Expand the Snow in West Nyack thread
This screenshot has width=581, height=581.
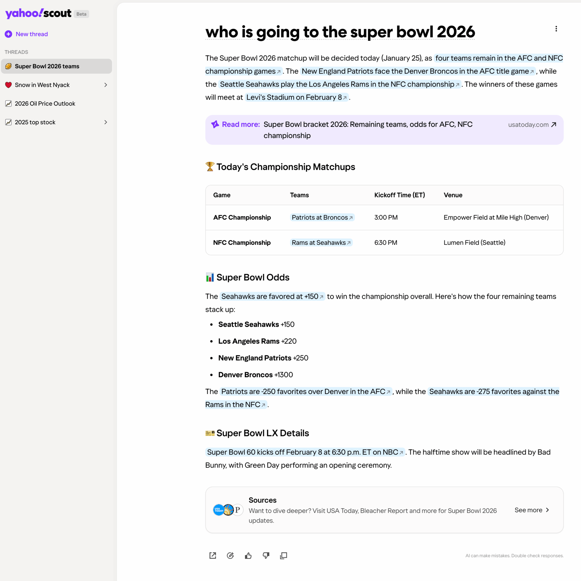(106, 85)
